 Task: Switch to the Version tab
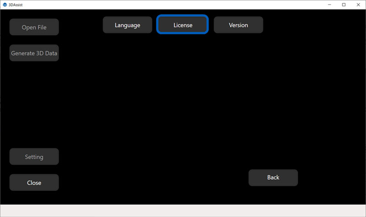(238, 25)
